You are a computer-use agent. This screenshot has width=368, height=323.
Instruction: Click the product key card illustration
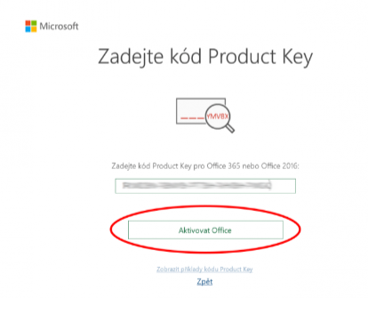201,111
